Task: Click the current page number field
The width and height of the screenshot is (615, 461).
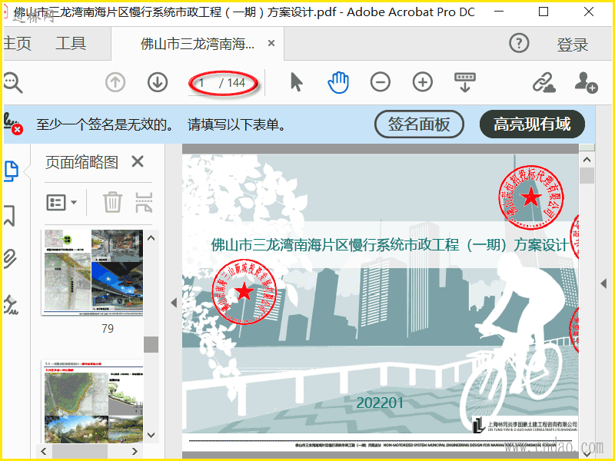Action: (x=203, y=83)
